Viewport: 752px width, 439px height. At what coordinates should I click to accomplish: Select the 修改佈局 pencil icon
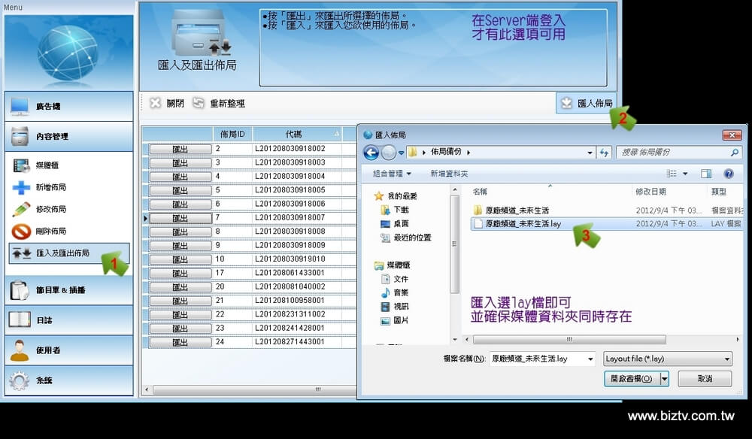tap(21, 209)
